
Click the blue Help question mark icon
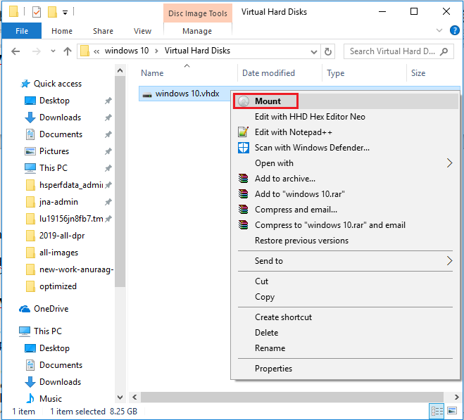454,30
